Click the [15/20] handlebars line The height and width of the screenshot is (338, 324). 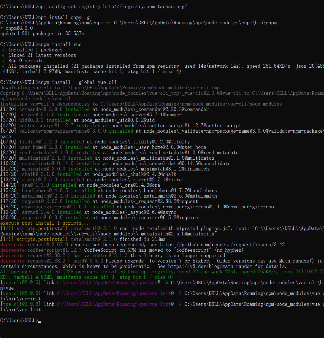(x=109, y=191)
